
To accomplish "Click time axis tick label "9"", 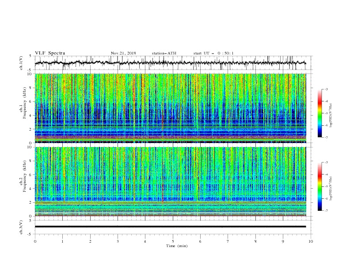I will pyautogui.click(x=283, y=241).
